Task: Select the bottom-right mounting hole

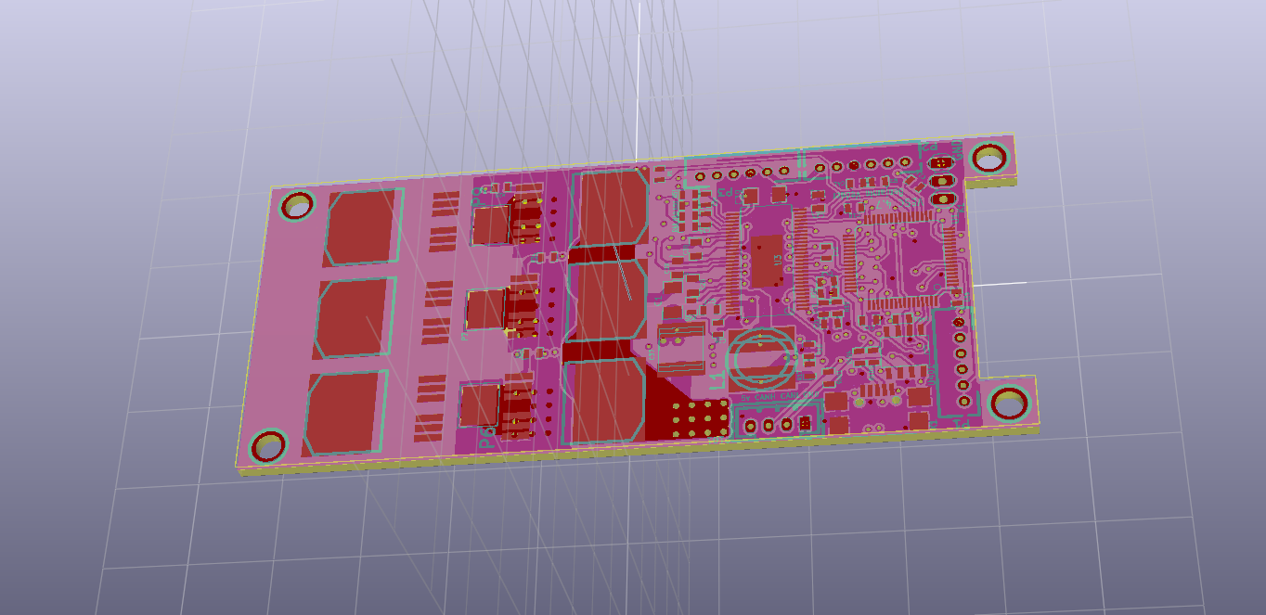Action: pos(1009,404)
